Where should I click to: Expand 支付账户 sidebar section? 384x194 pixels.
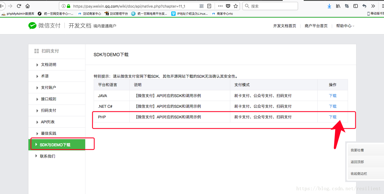(x=57, y=88)
